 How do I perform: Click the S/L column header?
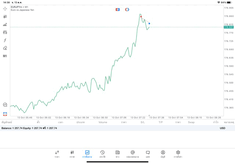(142, 122)
